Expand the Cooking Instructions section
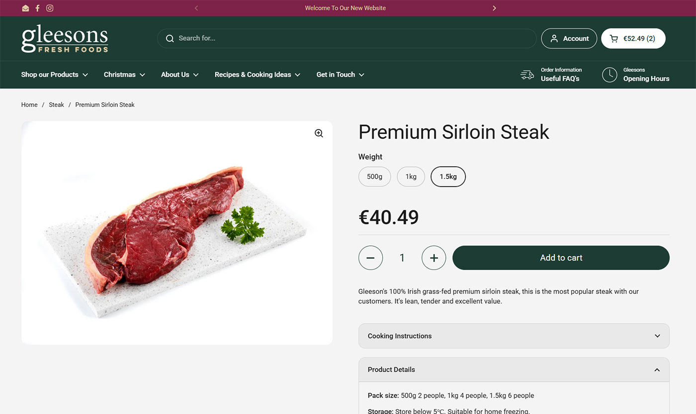Screen dimensions: 696x414 pos(514,336)
